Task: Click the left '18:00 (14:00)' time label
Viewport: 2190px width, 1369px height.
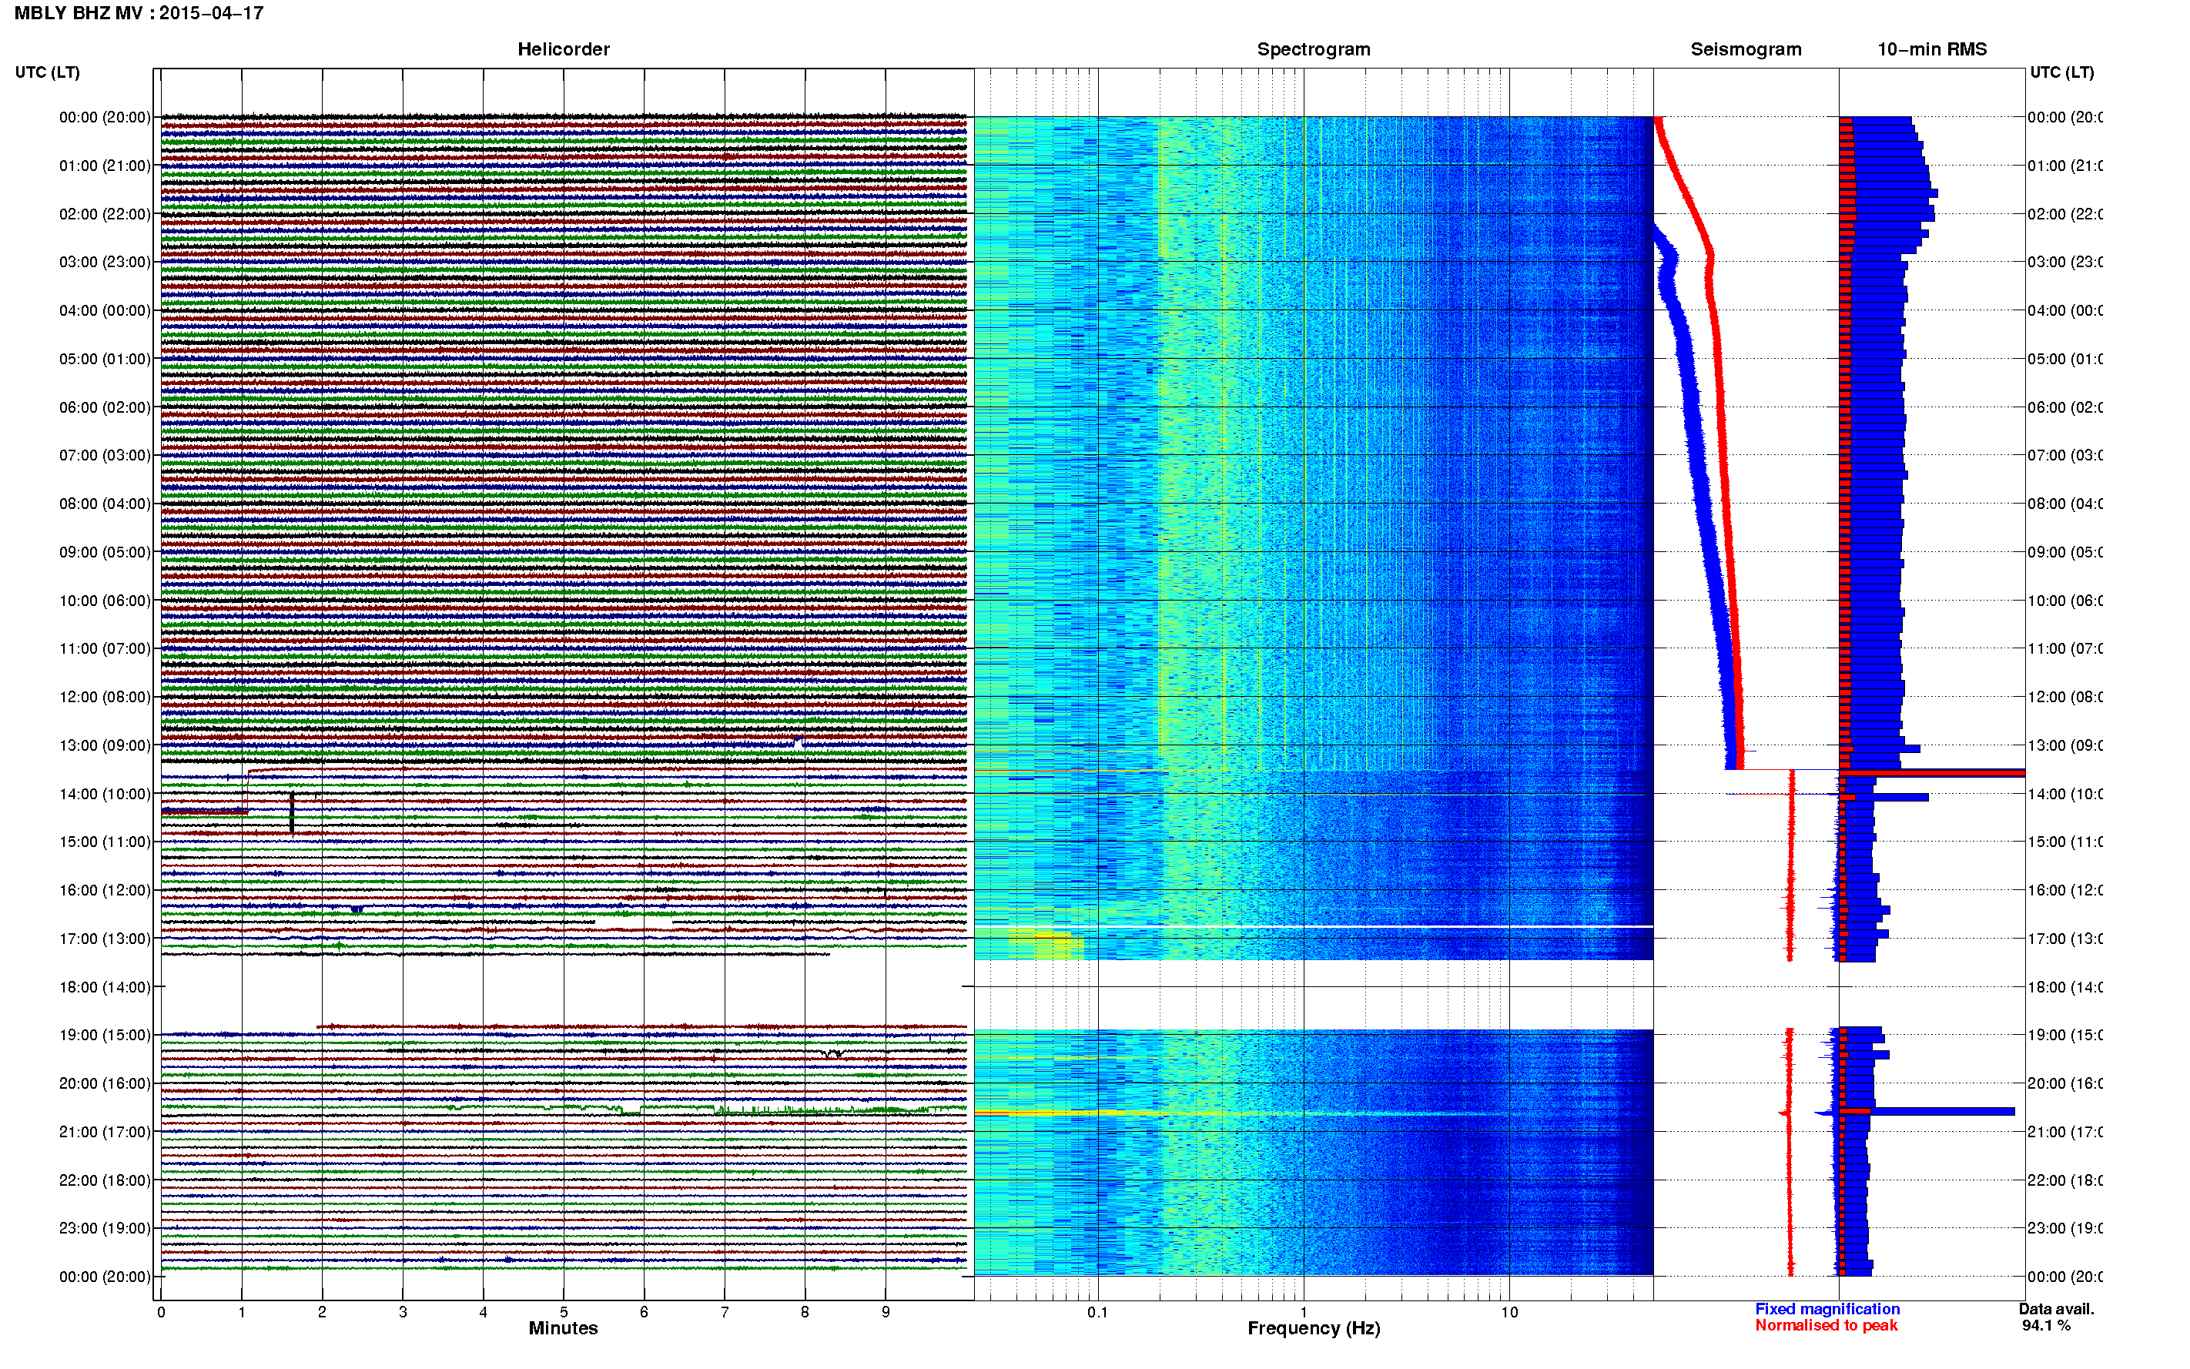Action: click(x=105, y=987)
